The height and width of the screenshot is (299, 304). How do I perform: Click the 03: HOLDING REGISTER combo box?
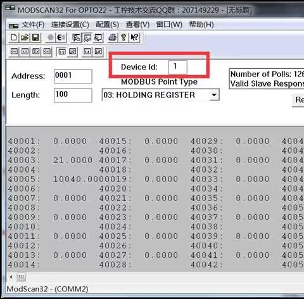(x=160, y=95)
